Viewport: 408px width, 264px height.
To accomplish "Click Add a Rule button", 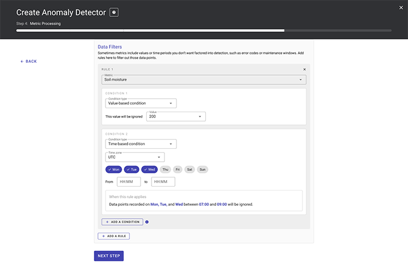I will 114,236.
